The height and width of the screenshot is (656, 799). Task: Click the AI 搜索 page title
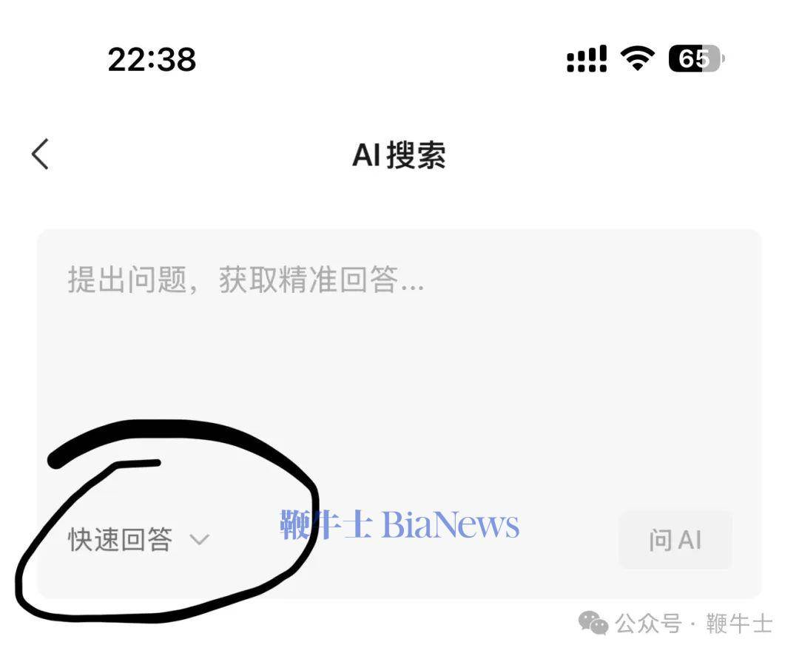click(399, 155)
